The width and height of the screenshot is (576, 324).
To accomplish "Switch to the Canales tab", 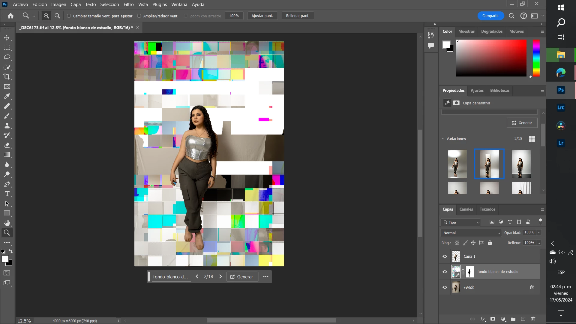I will (466, 209).
